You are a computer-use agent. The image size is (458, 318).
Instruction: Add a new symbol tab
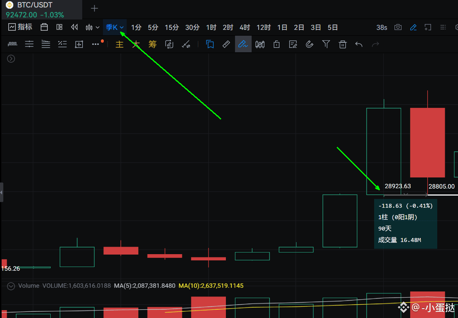click(x=94, y=8)
